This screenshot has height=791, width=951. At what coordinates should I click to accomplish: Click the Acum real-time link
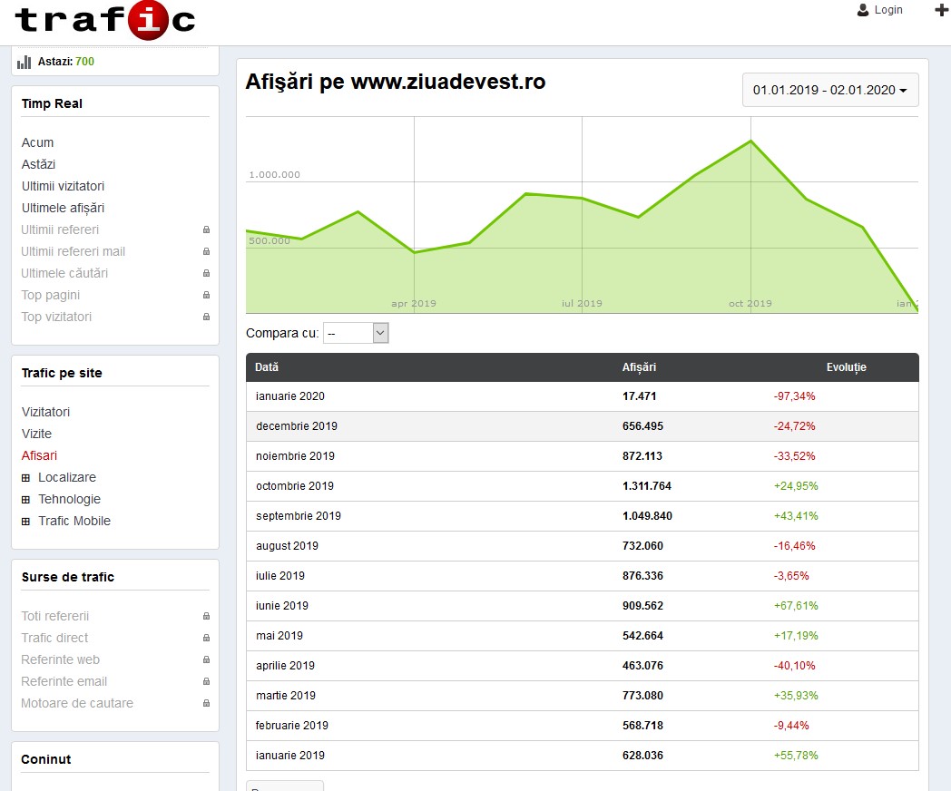click(37, 142)
